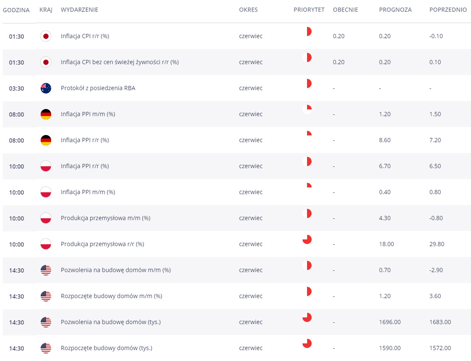Sort by OKRES column header
Screen dimensions: 471x361
(x=248, y=10)
